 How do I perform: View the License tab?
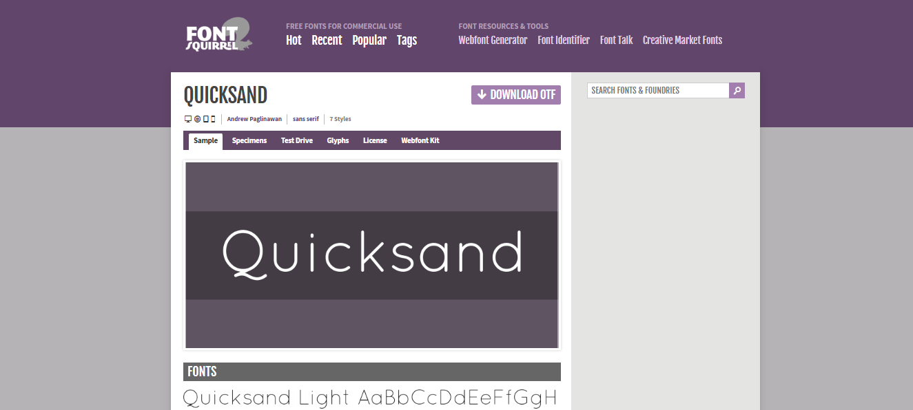point(375,140)
